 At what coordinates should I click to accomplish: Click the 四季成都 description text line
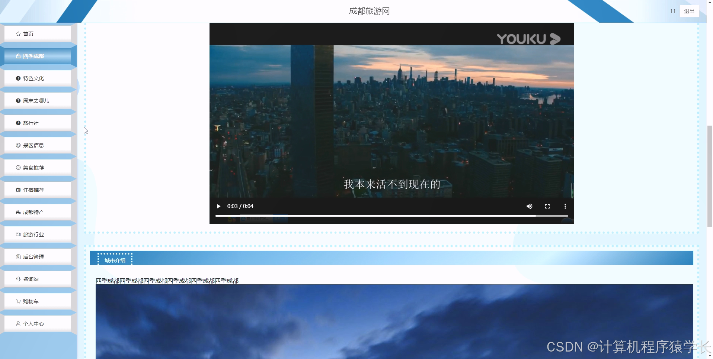[167, 281]
